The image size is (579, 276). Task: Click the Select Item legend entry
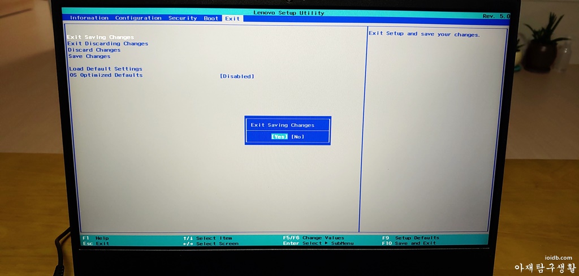[208, 238]
